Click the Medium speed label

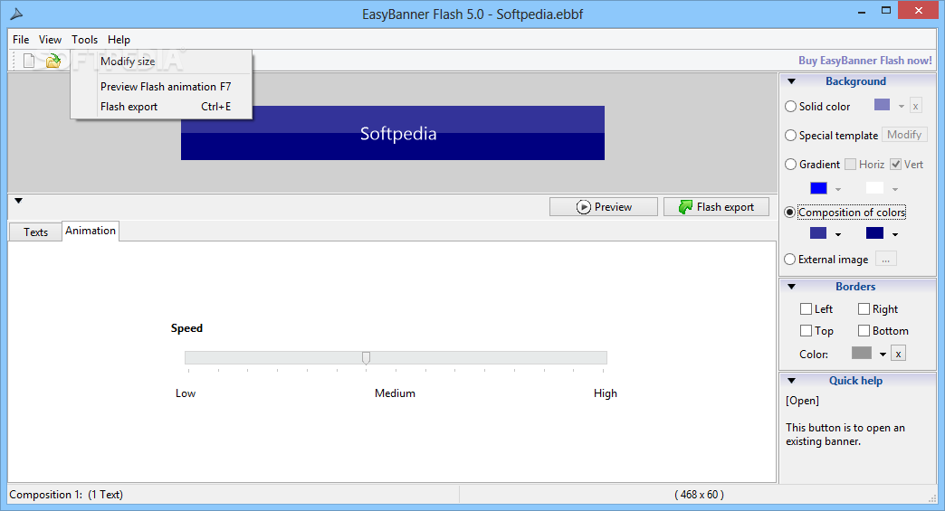pos(395,393)
